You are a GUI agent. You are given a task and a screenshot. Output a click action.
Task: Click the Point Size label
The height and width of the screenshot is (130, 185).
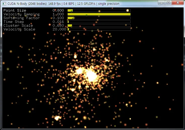tap(15, 10)
